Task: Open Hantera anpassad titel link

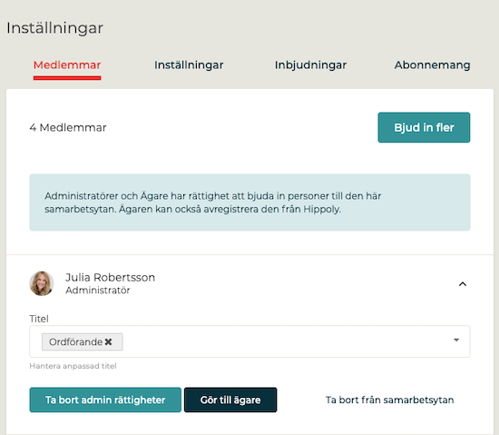Action: pos(73,366)
